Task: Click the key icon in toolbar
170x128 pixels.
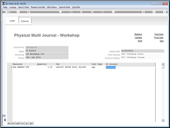Action: pos(8,12)
